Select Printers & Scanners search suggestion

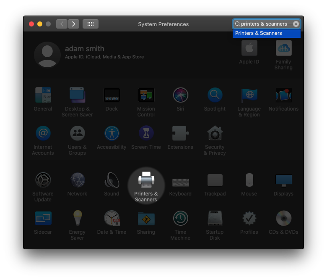267,33
